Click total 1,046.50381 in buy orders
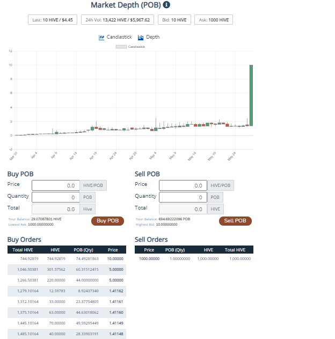Screen dimensions: 335x339 [x=27, y=270]
